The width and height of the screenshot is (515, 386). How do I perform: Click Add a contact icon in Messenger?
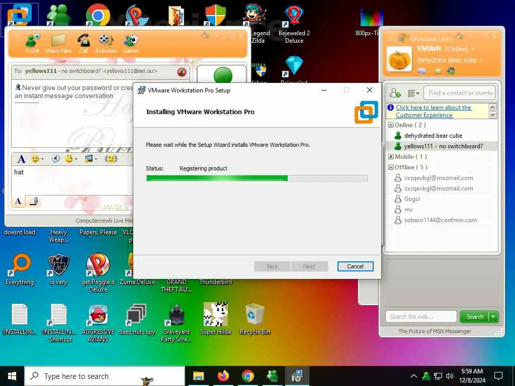click(x=395, y=93)
